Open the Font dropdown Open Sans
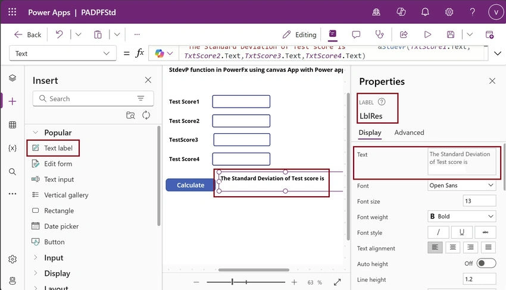Screen dimensions: 506x290 point(461,185)
